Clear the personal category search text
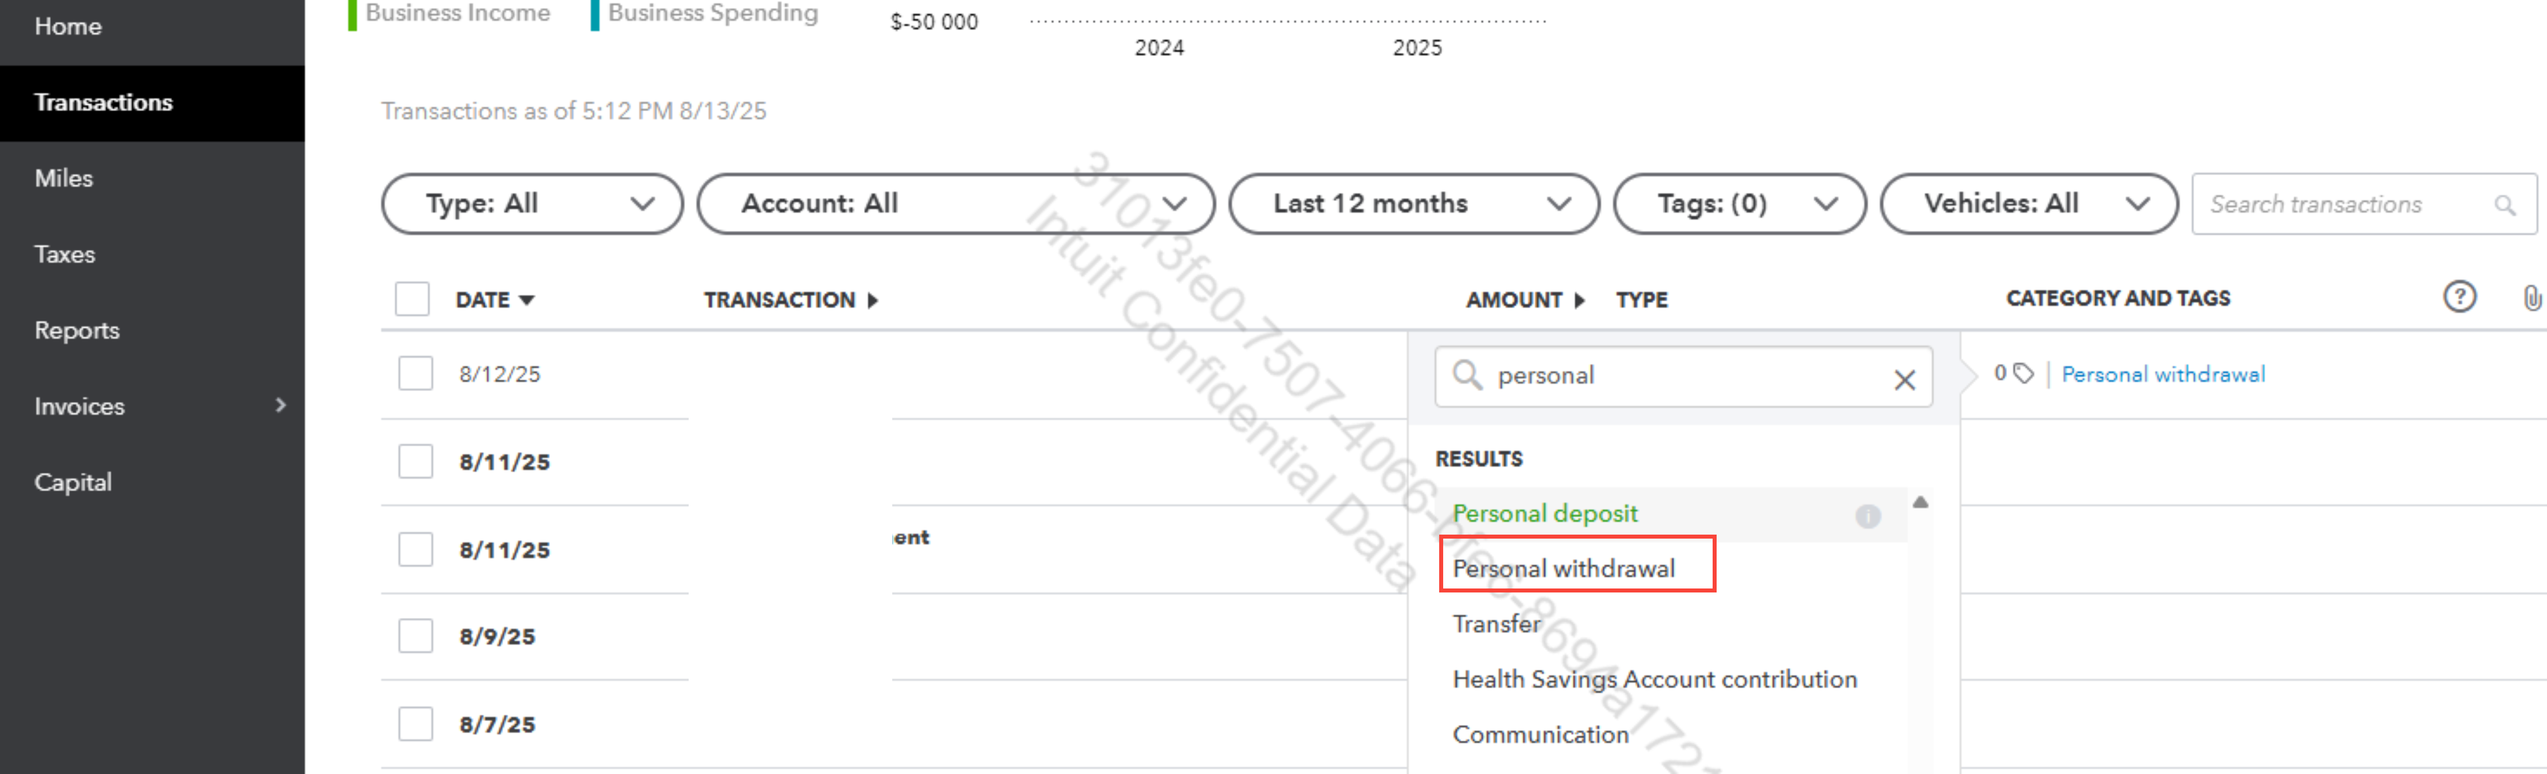 pyautogui.click(x=1904, y=379)
